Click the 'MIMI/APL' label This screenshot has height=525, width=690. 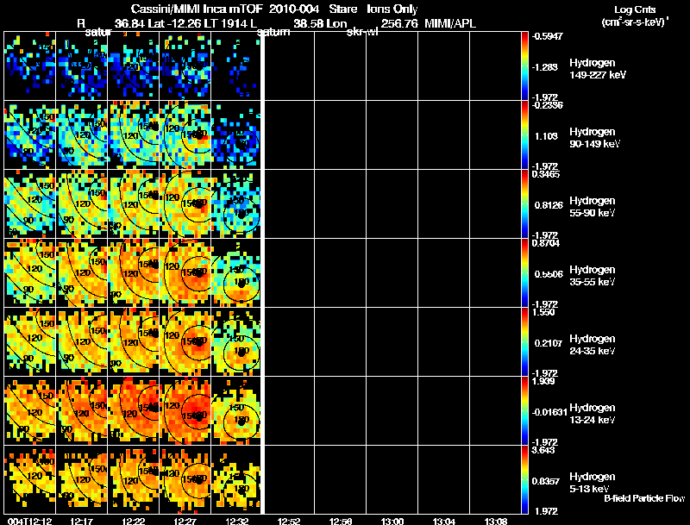tap(450, 24)
